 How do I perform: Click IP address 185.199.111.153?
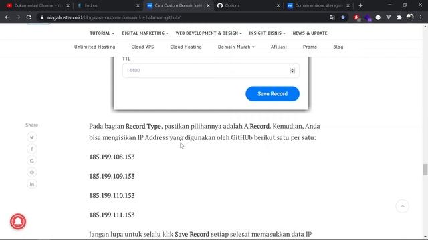tap(112, 215)
